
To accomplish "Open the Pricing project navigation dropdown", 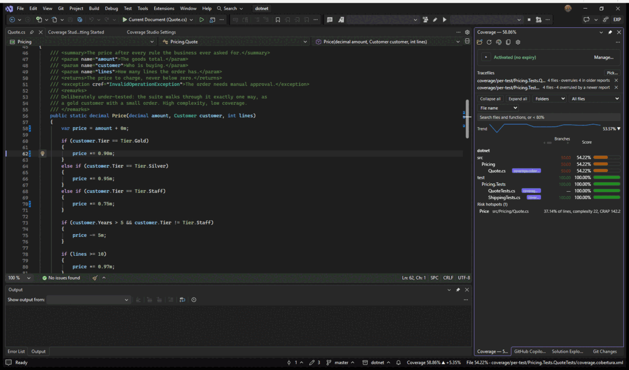I will (x=81, y=41).
